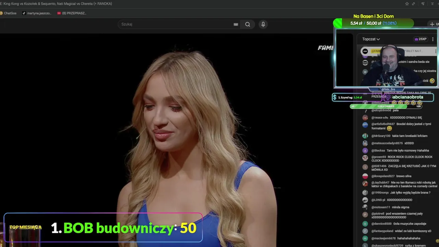Click the magnifier search button
439x247 pixels.
248,24
